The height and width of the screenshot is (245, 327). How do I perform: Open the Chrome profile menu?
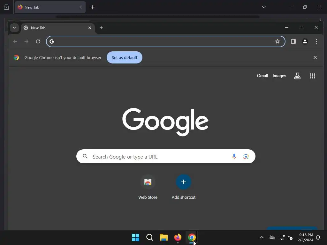[305, 41]
